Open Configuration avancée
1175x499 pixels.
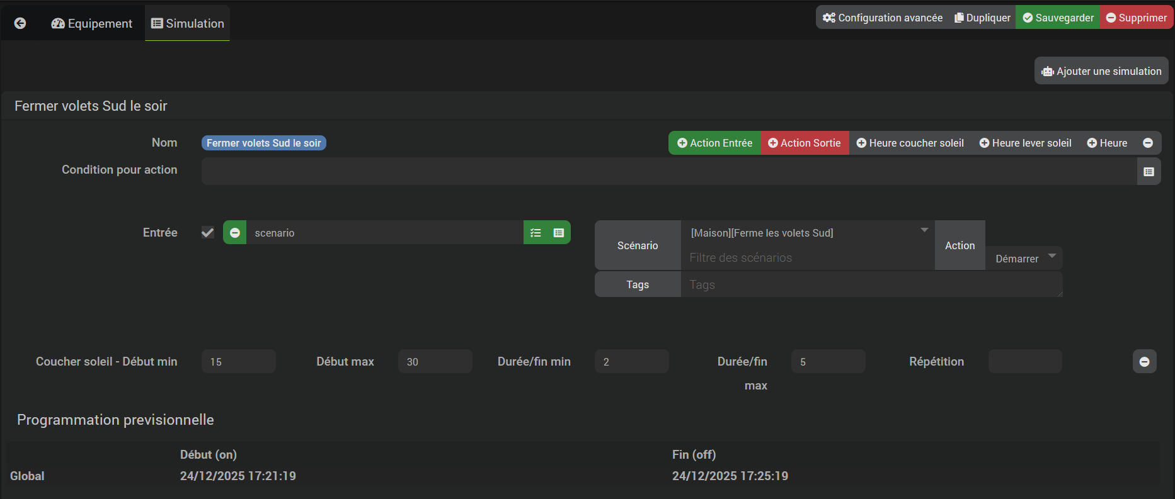882,18
